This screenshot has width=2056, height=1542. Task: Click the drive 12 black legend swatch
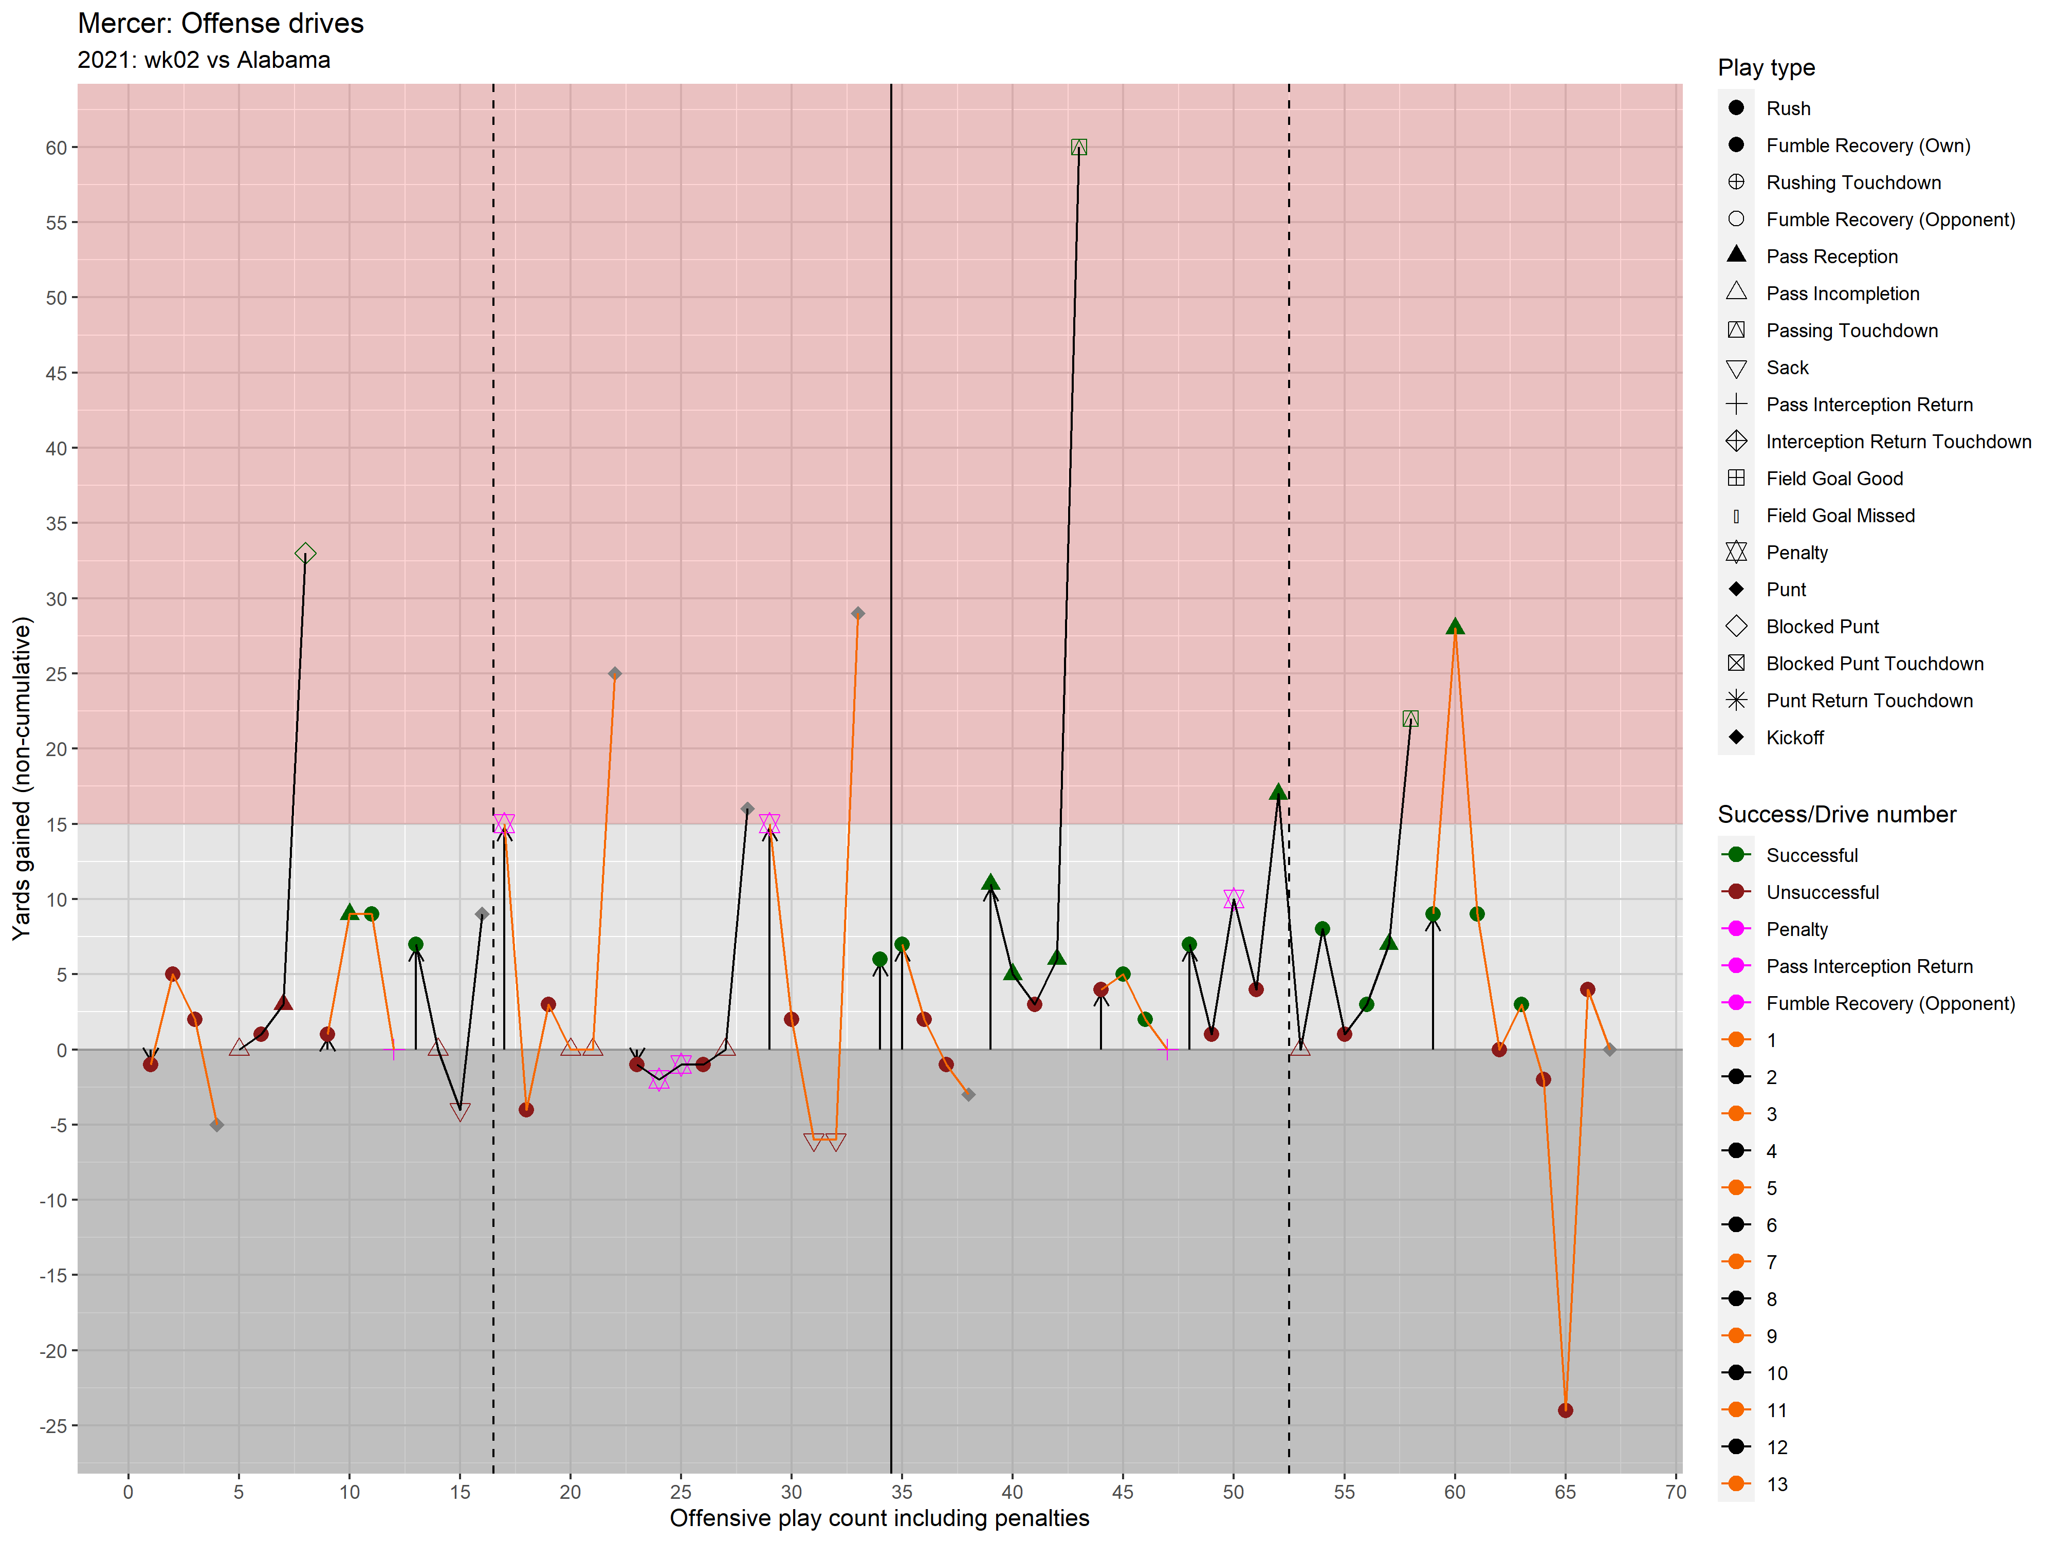(1735, 1447)
